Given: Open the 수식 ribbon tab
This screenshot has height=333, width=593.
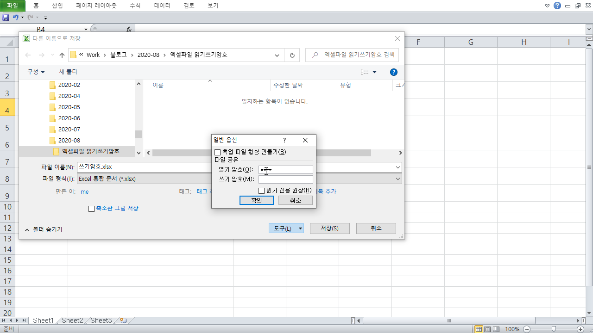Looking at the screenshot, I should (135, 6).
